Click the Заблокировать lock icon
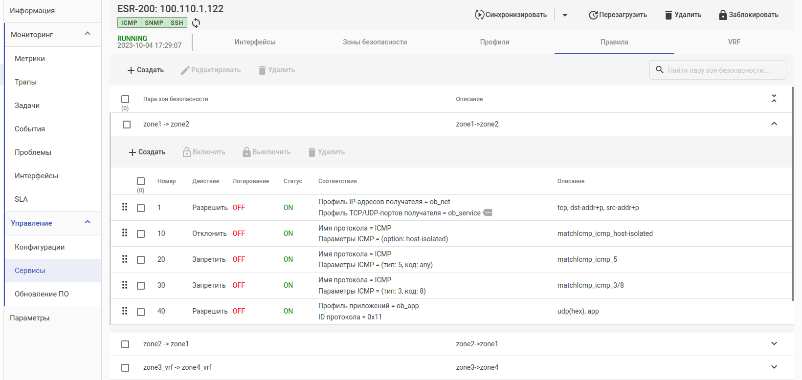 722,15
